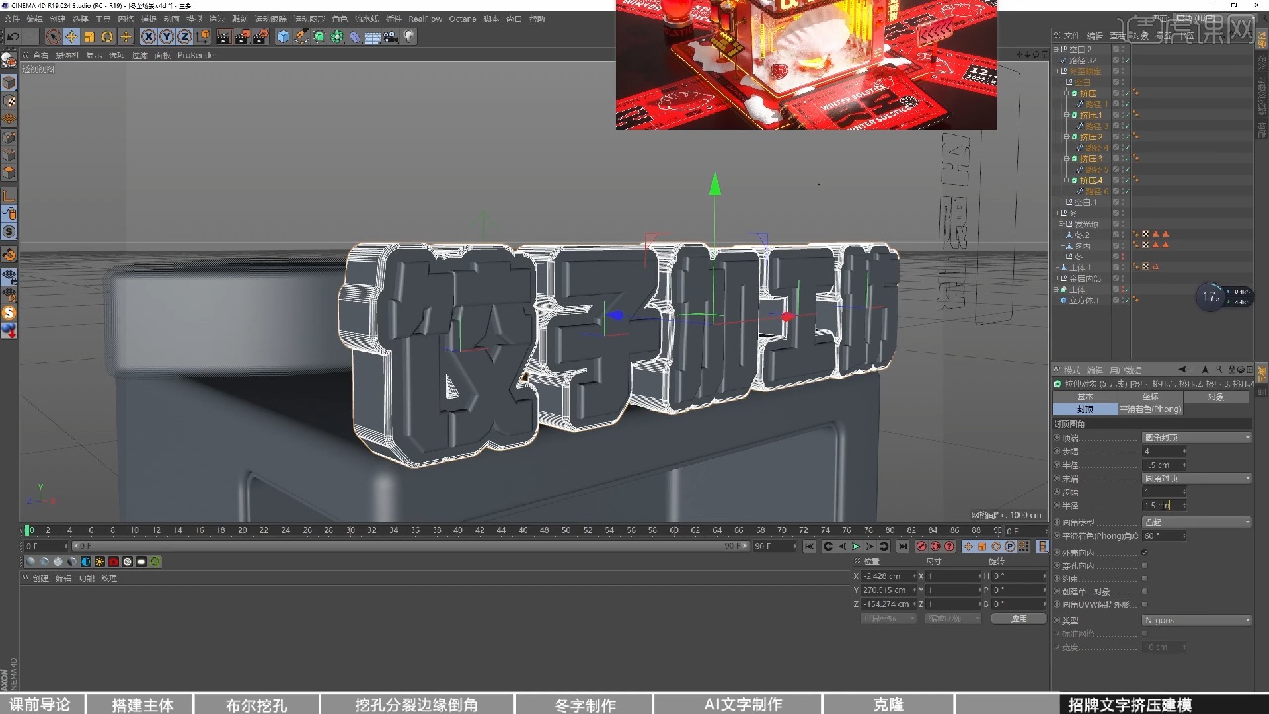Screen dimensions: 1269x714
Task: Open the MoGraph array modeling icon
Action: click(x=337, y=37)
